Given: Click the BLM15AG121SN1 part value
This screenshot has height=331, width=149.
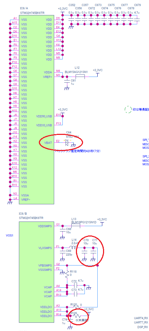Looking at the screenshot, I should click(76, 72).
